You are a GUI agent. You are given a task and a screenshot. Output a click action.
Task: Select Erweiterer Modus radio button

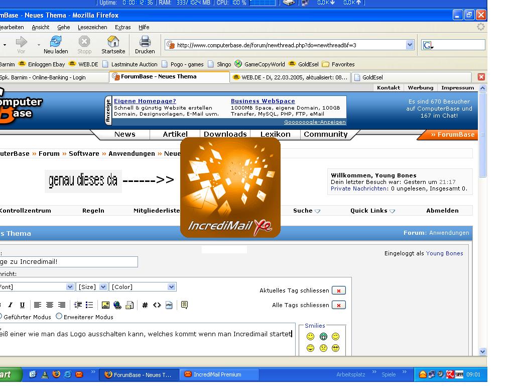[59, 316]
